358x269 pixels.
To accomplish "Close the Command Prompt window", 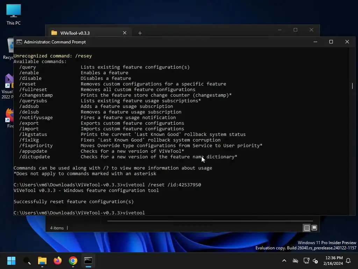I will click(347, 42).
